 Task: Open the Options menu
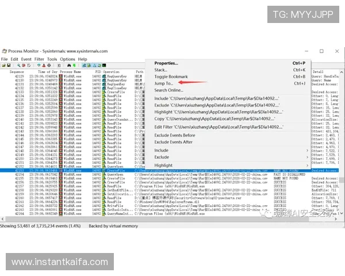click(67, 59)
